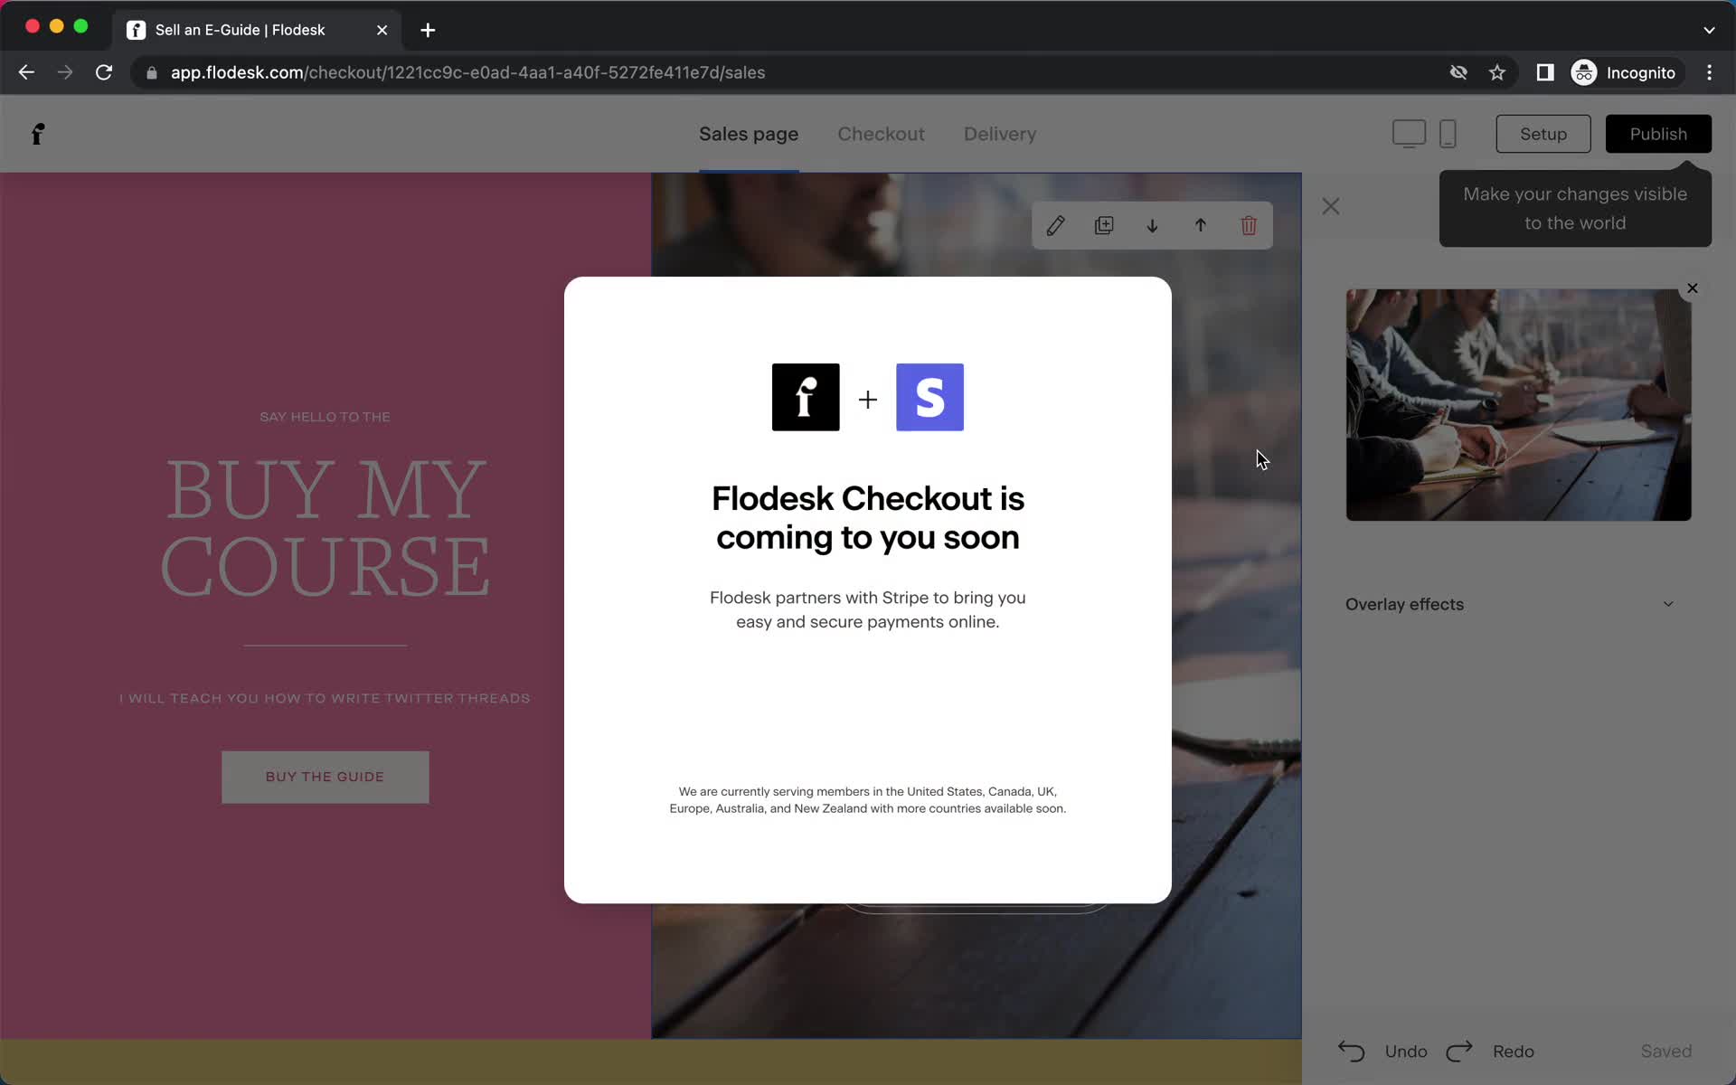
Task: Click the mobile preview icon
Action: [1448, 133]
